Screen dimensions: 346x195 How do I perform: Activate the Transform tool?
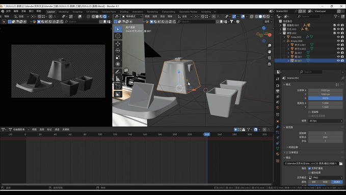click(118, 64)
